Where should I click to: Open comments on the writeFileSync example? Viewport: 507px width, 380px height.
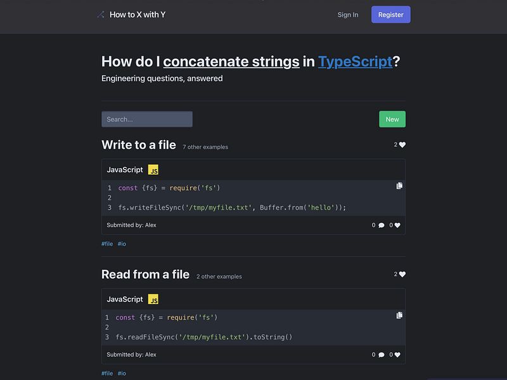(x=382, y=225)
